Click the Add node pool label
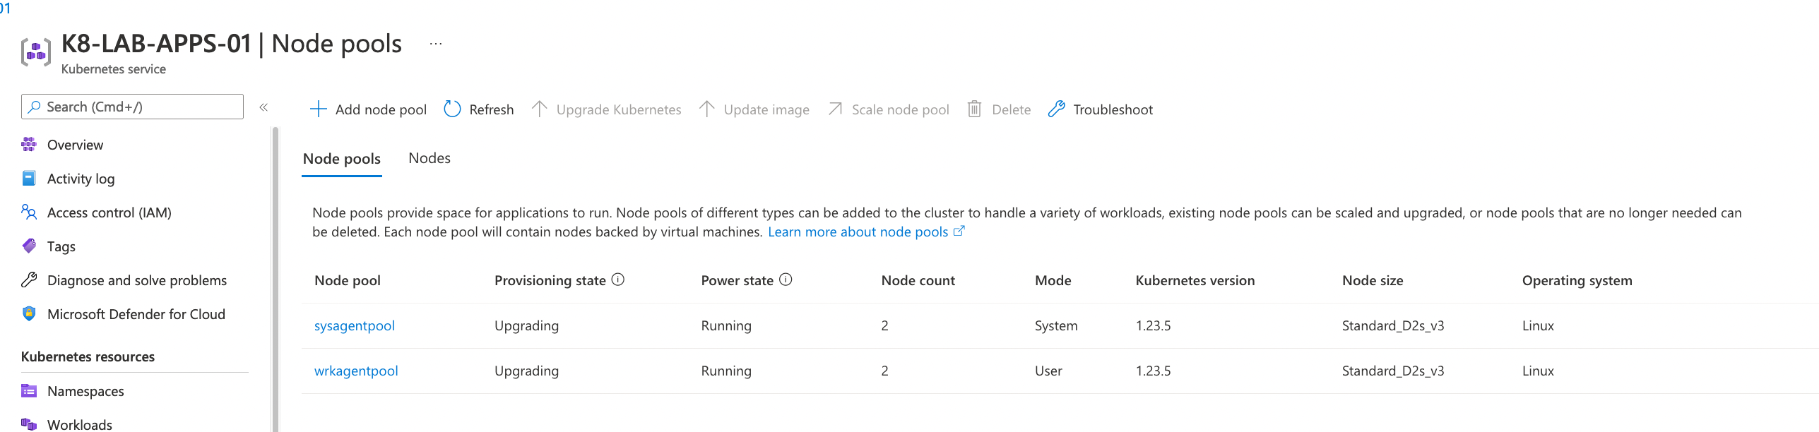The height and width of the screenshot is (432, 1819). pos(381,109)
